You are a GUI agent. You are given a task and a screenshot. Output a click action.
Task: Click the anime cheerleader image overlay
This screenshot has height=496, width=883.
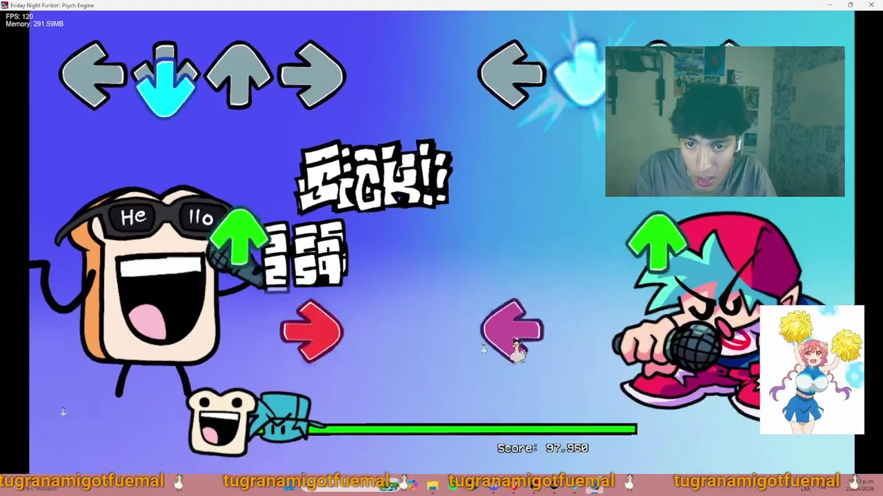(812, 370)
